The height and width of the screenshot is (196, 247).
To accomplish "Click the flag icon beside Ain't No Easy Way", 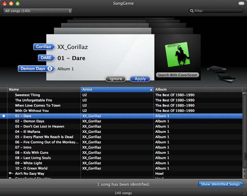I will [x=11, y=173].
